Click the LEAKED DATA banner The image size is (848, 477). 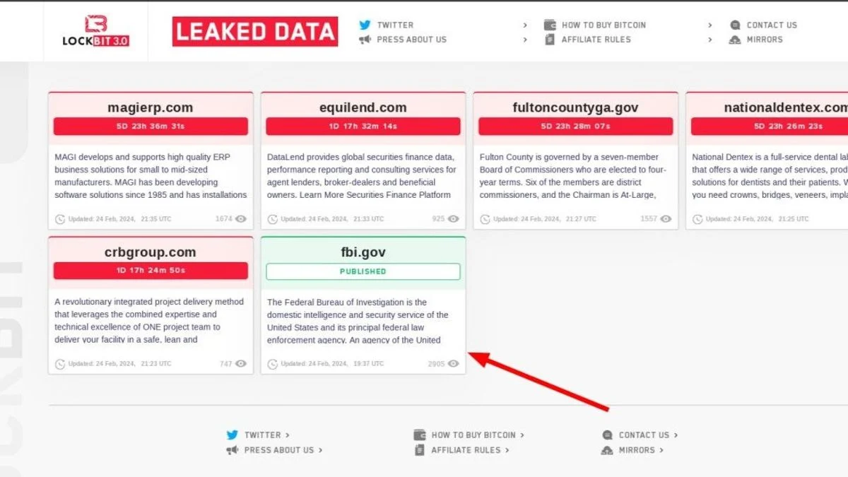[x=254, y=31]
